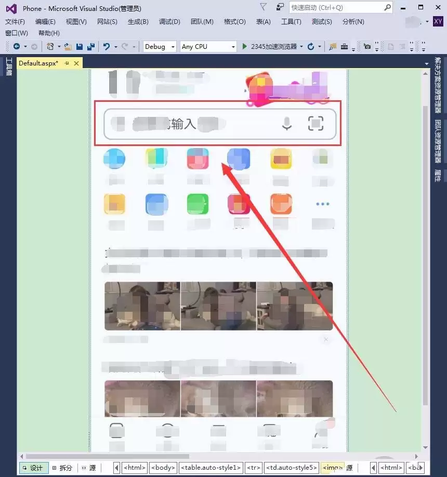Click the Navigate Backward icon
447x477 pixels.
16,46
